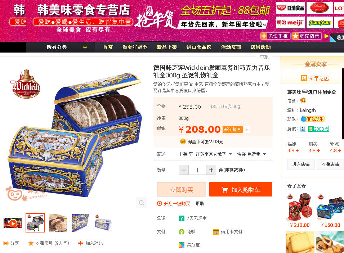Select the gingerbread cookies close-up thumbnail
This screenshot has height=253, width=344.
[58, 223]
